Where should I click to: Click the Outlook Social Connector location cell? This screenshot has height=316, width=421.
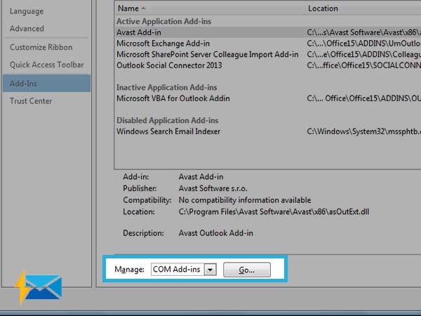click(363, 65)
